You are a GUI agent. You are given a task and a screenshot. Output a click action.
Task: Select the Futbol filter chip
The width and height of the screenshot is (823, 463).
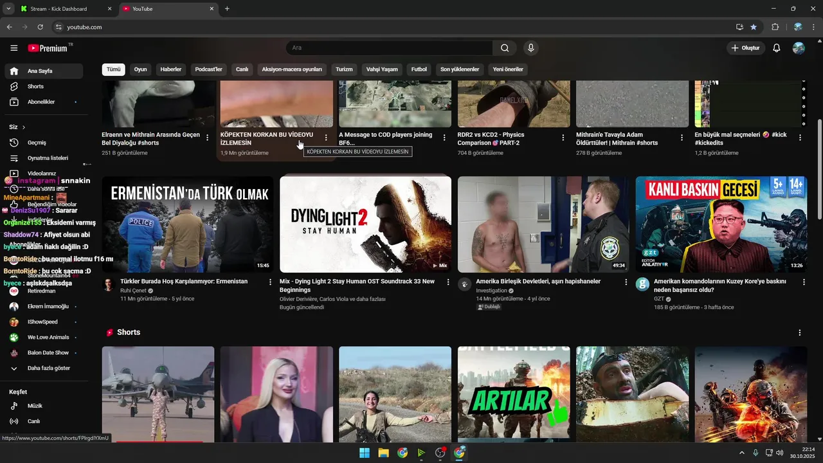point(419,69)
